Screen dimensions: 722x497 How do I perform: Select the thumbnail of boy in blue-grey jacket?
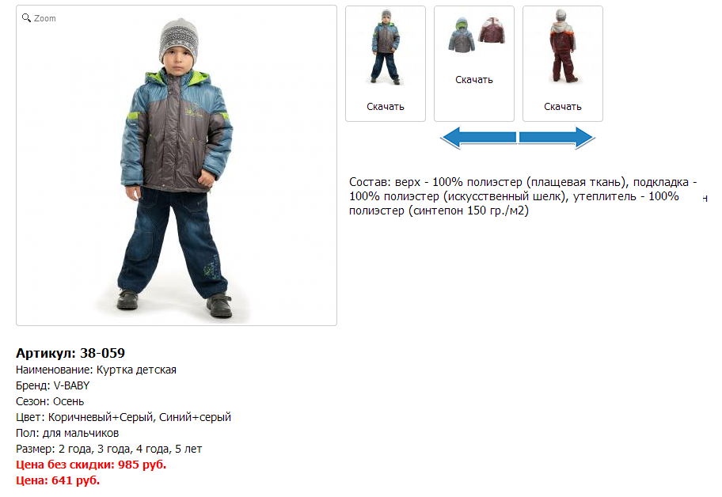[386, 47]
